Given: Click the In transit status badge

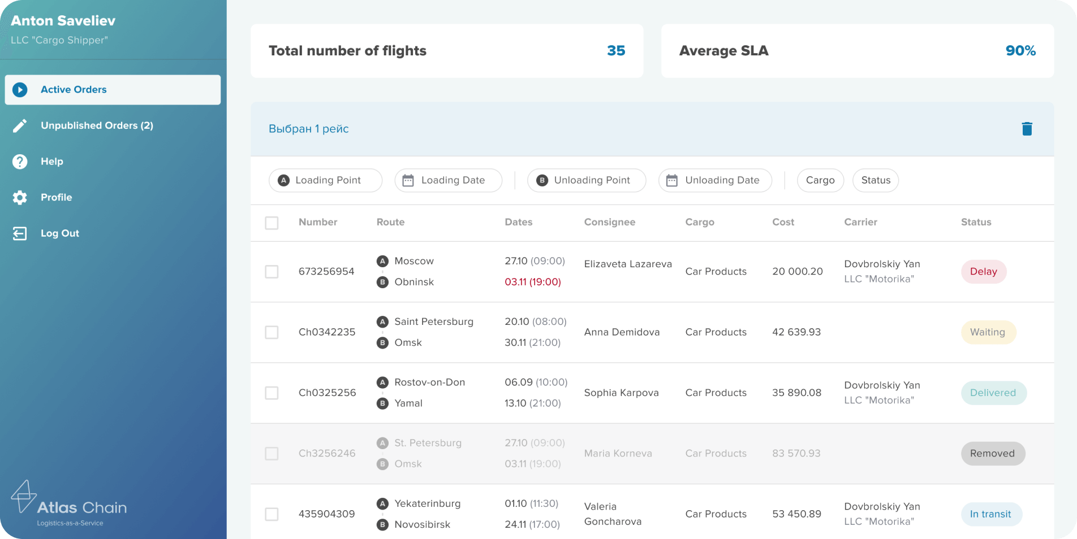Looking at the screenshot, I should click(x=990, y=514).
